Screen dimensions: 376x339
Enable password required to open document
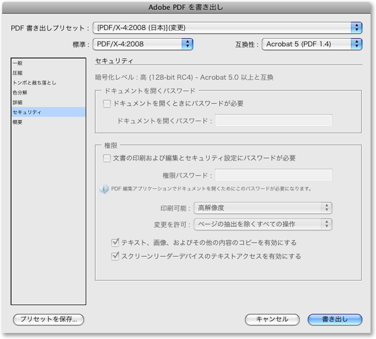point(107,103)
